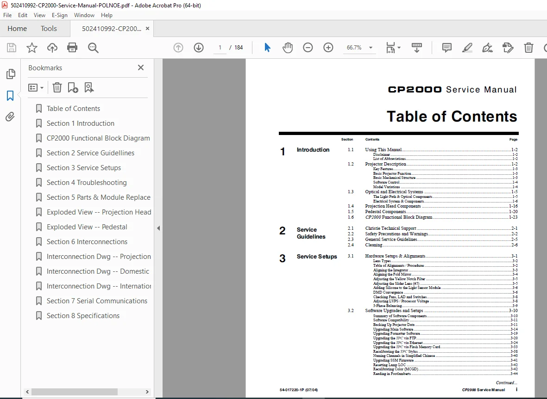Switch to the Home tab

[17, 29]
